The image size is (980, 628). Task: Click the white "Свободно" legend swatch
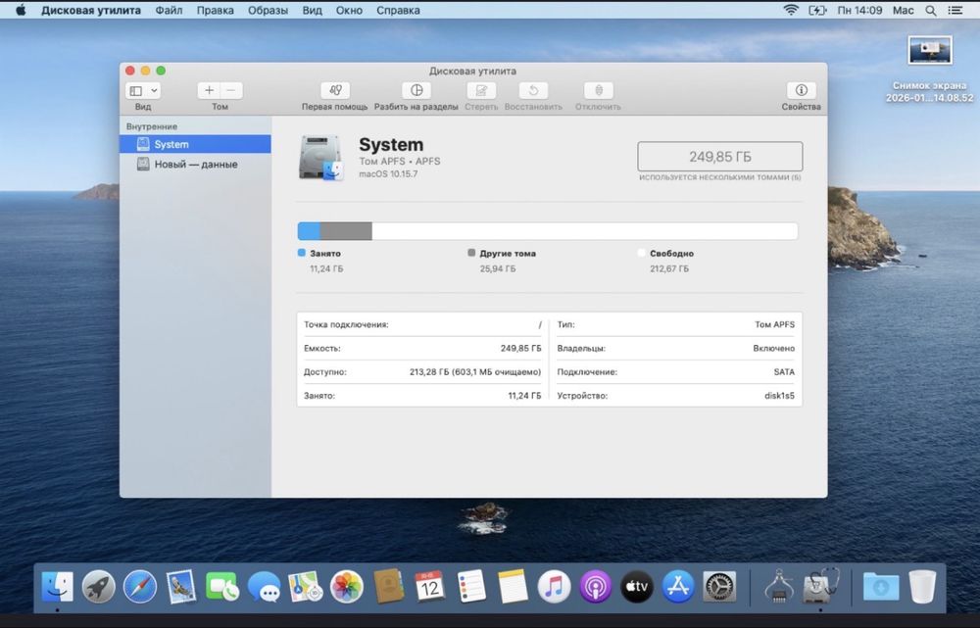(641, 253)
